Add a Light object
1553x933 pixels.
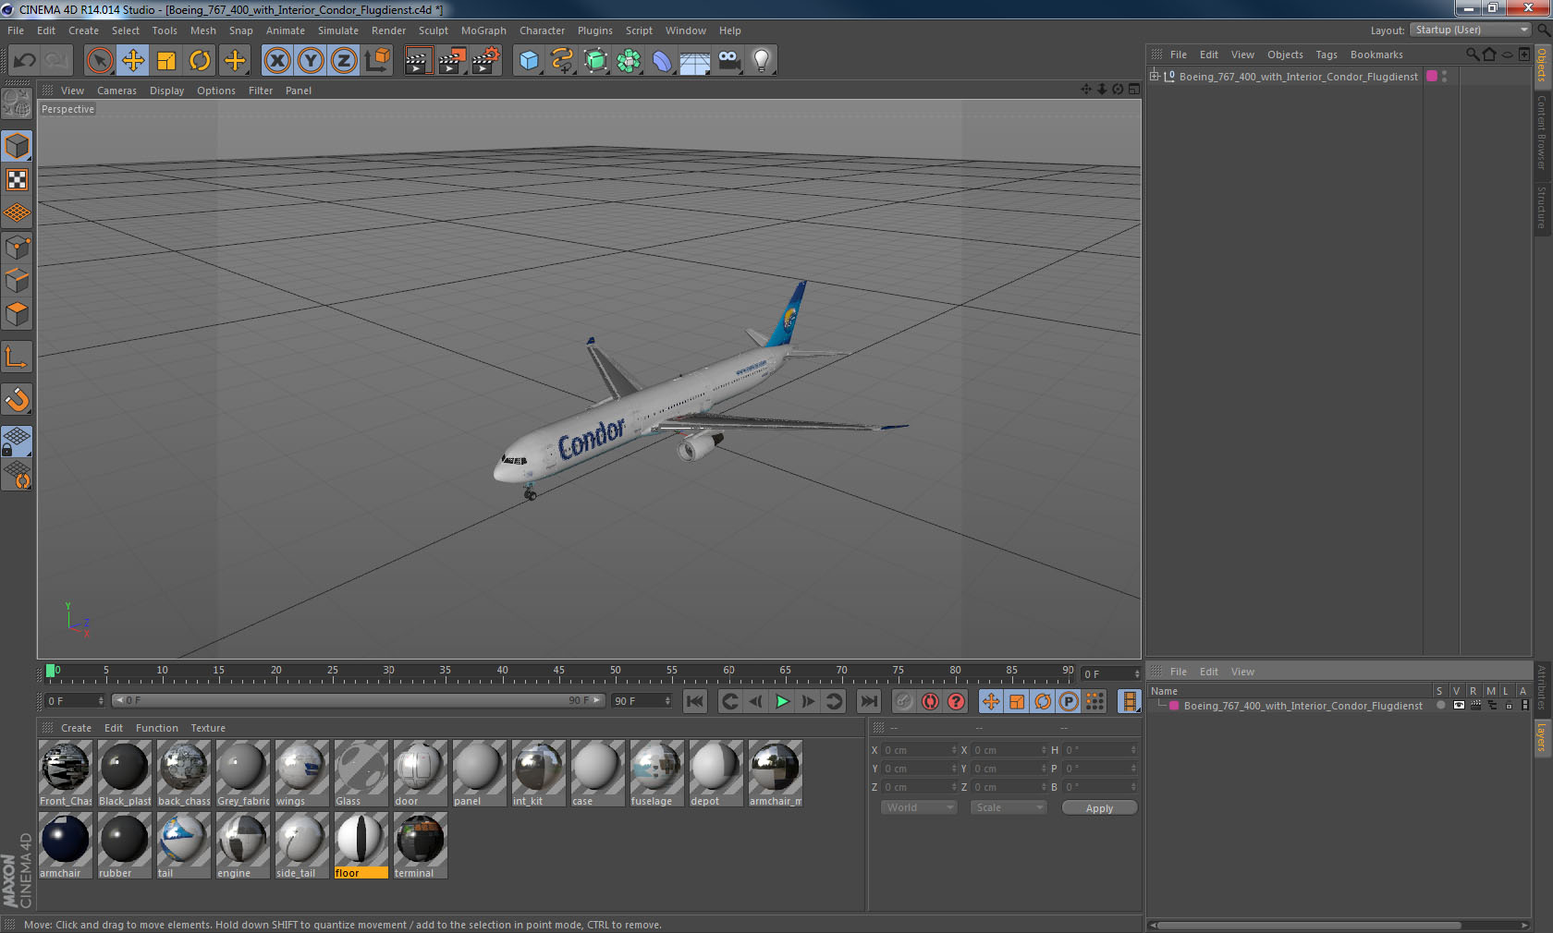(762, 61)
